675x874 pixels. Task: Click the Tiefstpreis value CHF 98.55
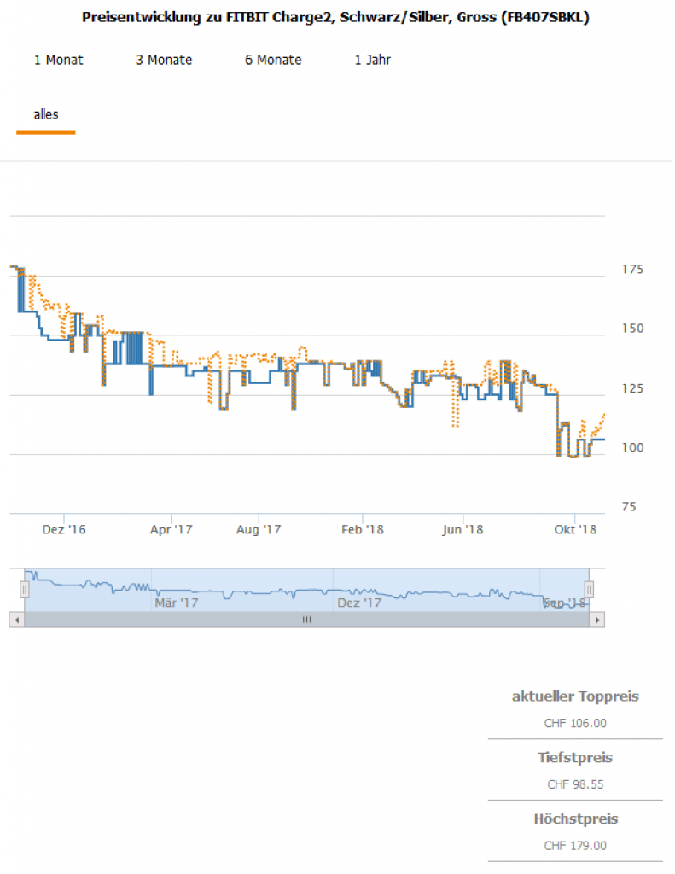pos(575,784)
